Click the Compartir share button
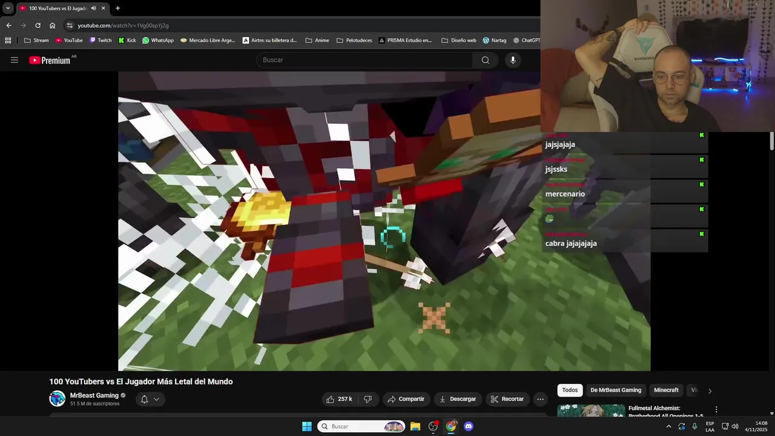The height and width of the screenshot is (436, 775). (x=406, y=399)
